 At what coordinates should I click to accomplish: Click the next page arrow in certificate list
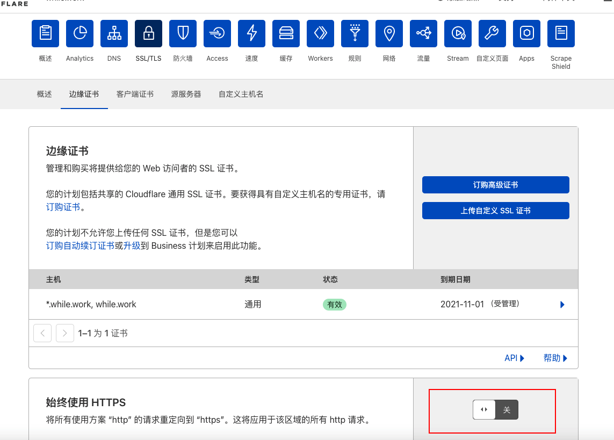pos(65,333)
